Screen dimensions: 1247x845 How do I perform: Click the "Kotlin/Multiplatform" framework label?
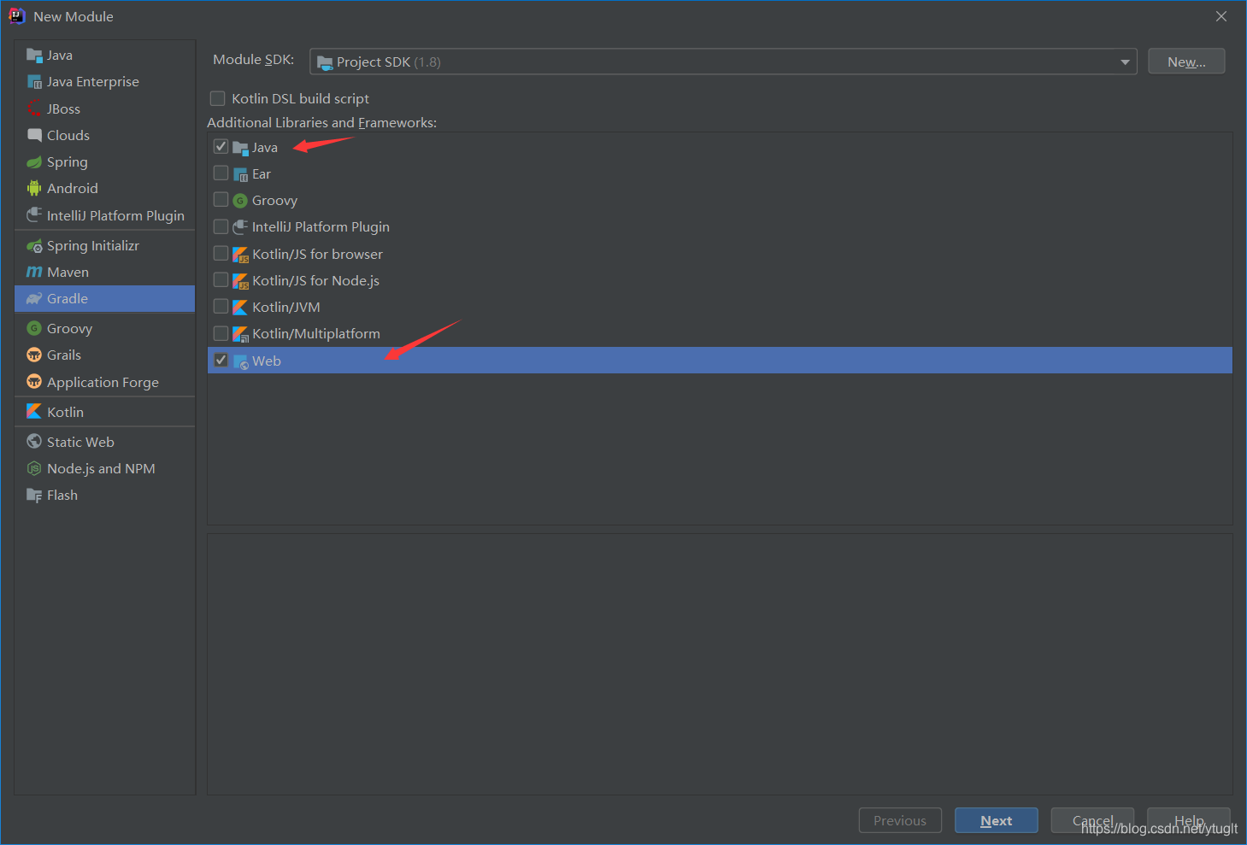pyautogui.click(x=316, y=333)
